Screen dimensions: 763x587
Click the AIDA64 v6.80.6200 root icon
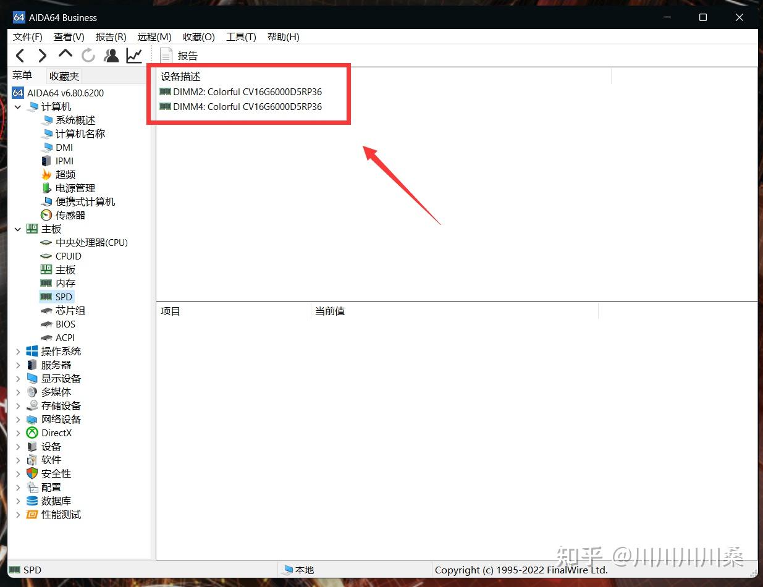click(x=18, y=93)
